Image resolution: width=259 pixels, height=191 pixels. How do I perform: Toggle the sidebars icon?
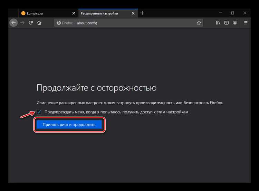226,23
